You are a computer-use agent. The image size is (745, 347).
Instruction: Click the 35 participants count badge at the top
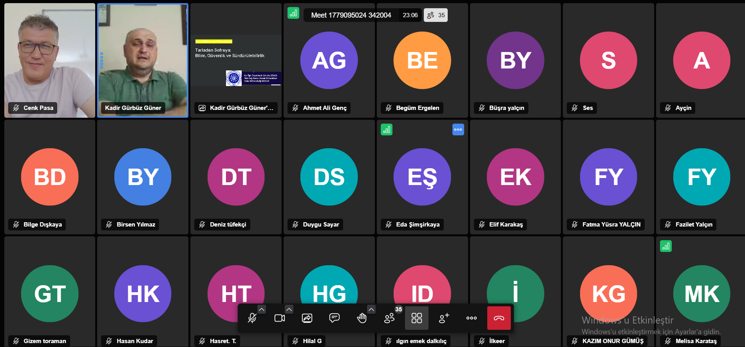436,15
